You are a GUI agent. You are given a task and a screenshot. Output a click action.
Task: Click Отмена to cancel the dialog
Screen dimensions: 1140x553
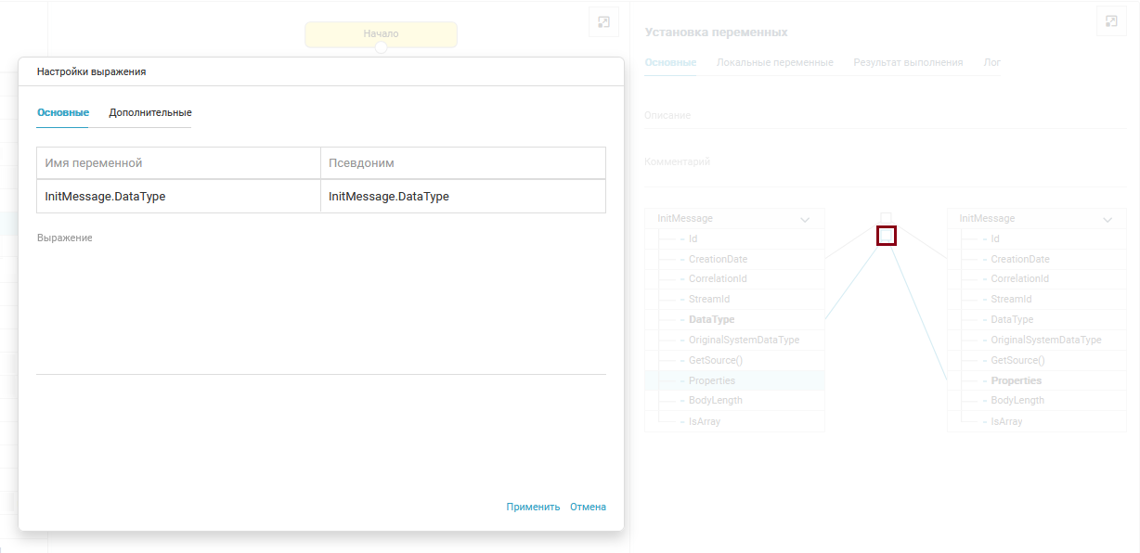[588, 507]
